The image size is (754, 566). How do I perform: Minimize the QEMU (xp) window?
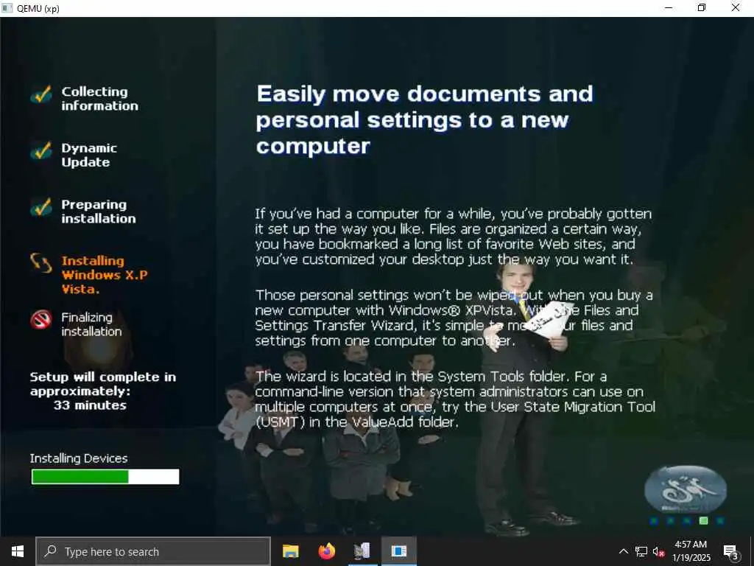coord(669,7)
